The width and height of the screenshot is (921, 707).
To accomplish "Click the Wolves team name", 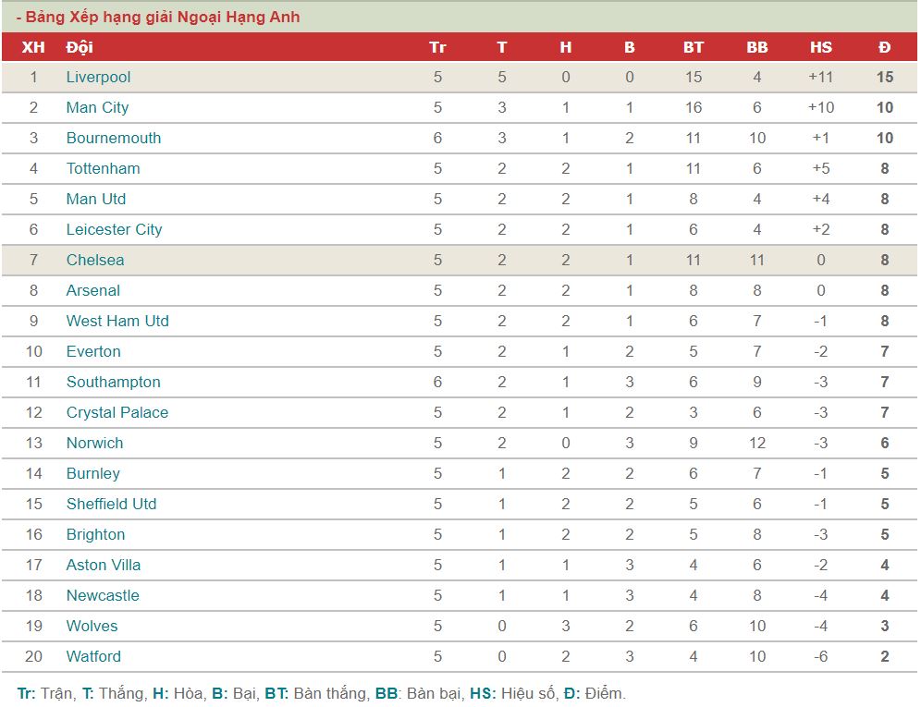I will click(92, 627).
